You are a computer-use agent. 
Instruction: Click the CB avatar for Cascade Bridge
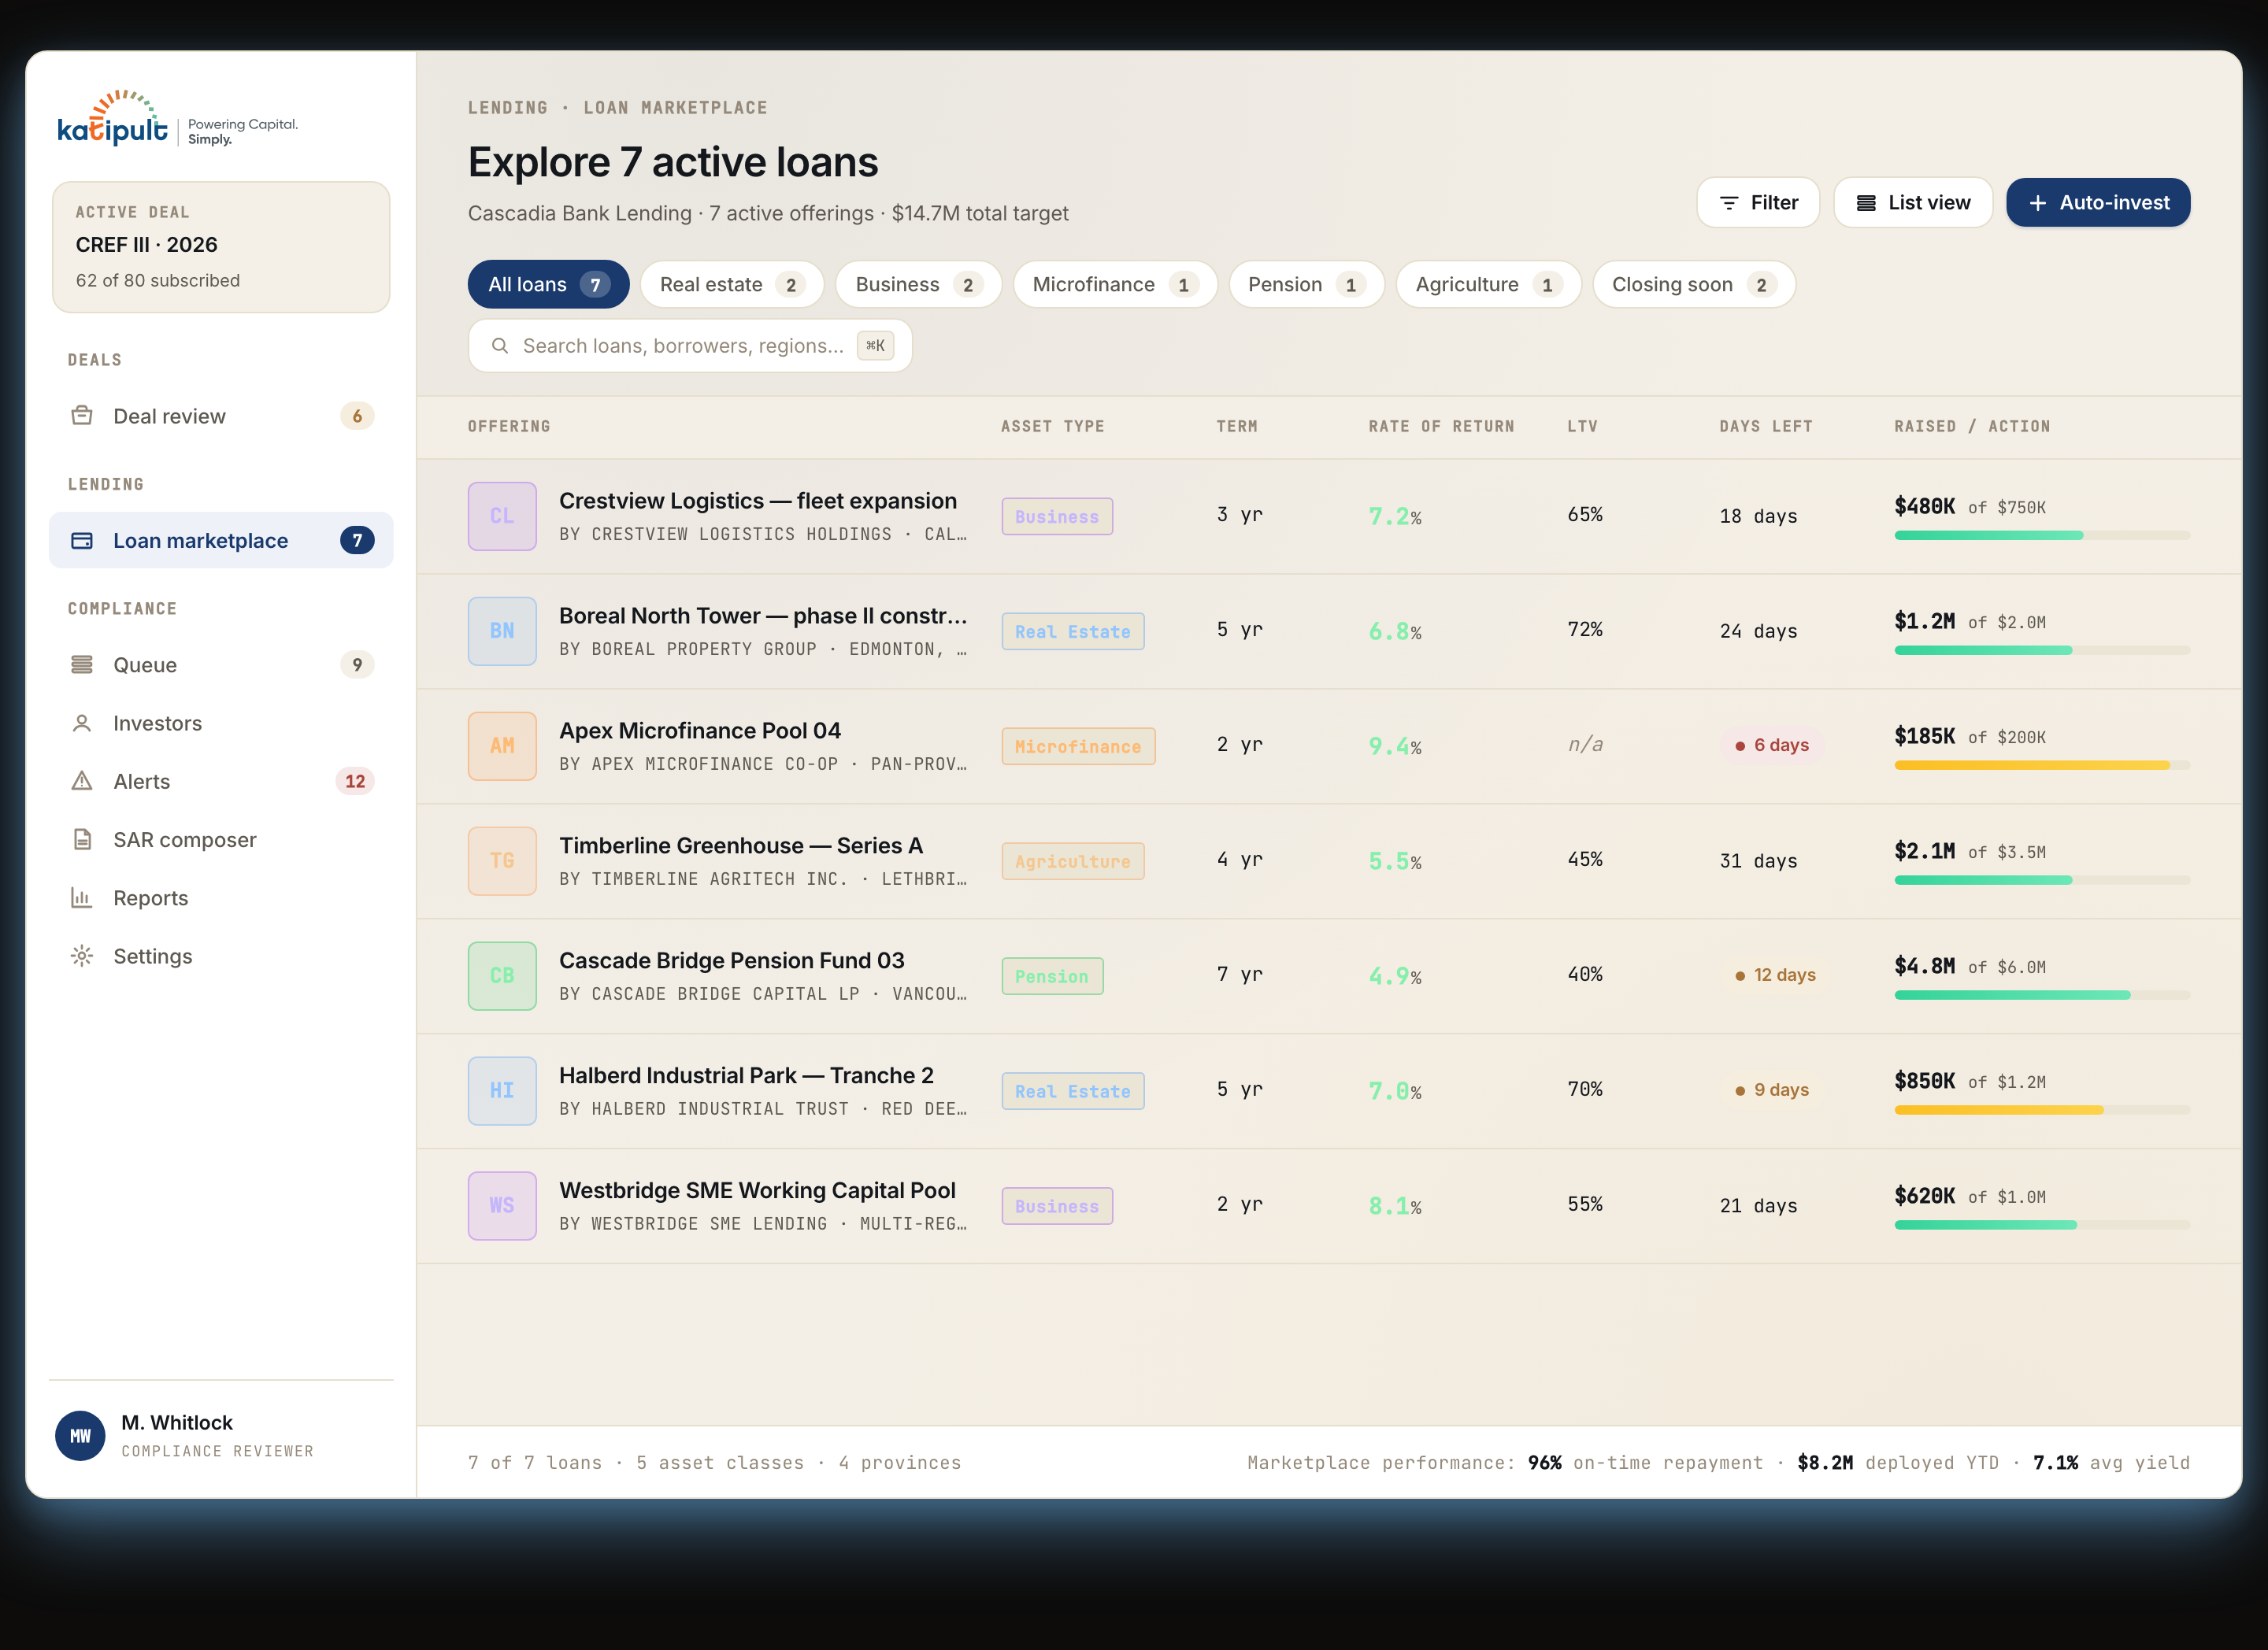502,976
